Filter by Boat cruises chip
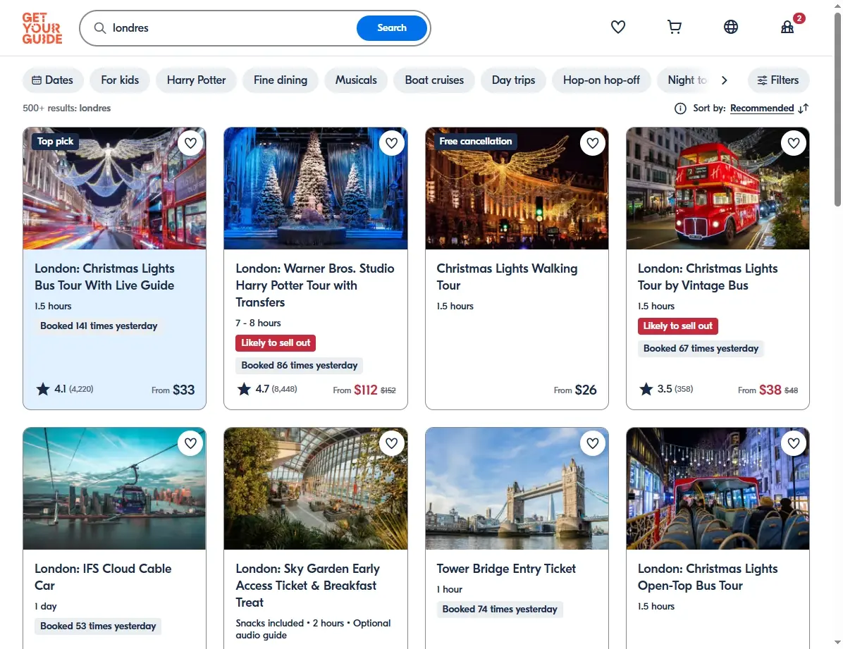843x649 pixels. tap(434, 80)
